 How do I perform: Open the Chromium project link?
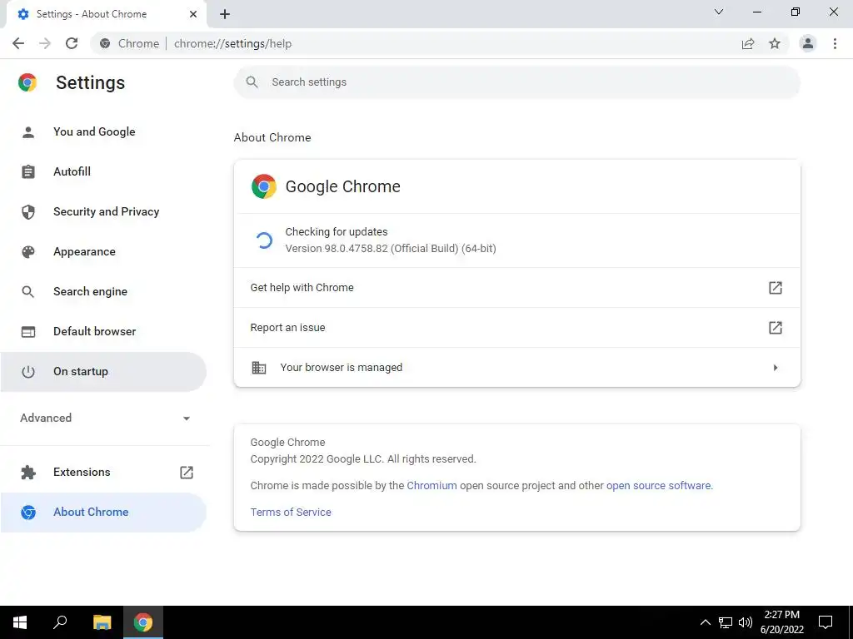pyautogui.click(x=432, y=485)
